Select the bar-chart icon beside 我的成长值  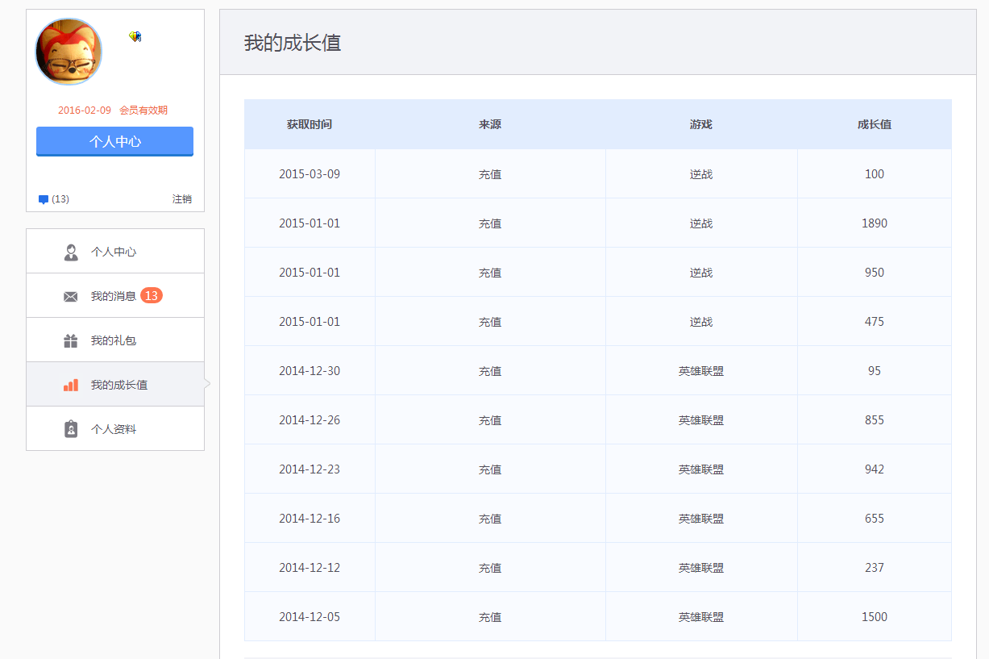(x=71, y=385)
